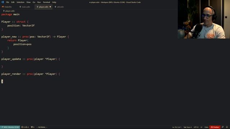Open the File menu
230x129 pixels.
[8, 2]
